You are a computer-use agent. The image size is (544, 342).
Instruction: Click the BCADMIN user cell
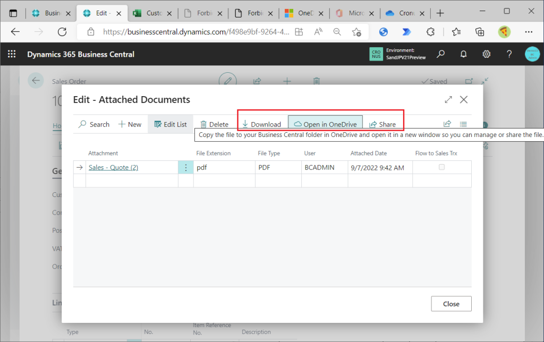click(x=325, y=167)
